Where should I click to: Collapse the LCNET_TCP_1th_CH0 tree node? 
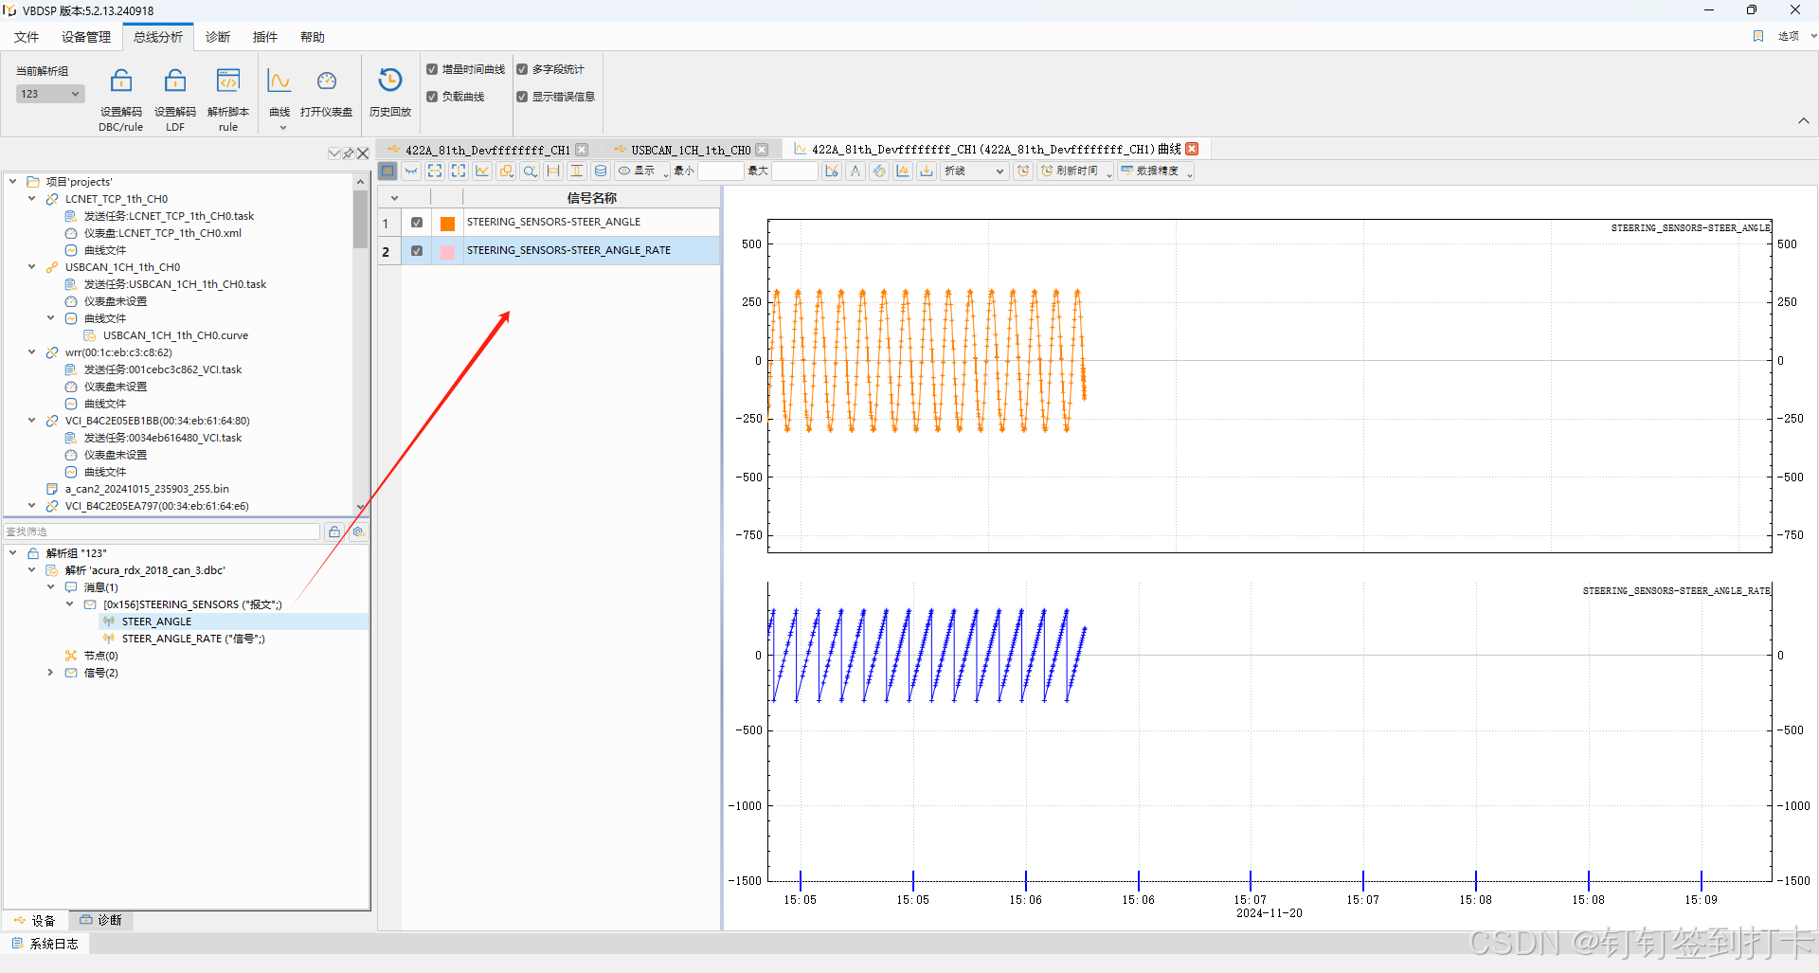pos(31,199)
